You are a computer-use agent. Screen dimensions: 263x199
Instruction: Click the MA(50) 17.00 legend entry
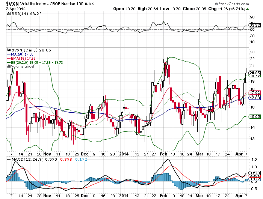(20, 54)
